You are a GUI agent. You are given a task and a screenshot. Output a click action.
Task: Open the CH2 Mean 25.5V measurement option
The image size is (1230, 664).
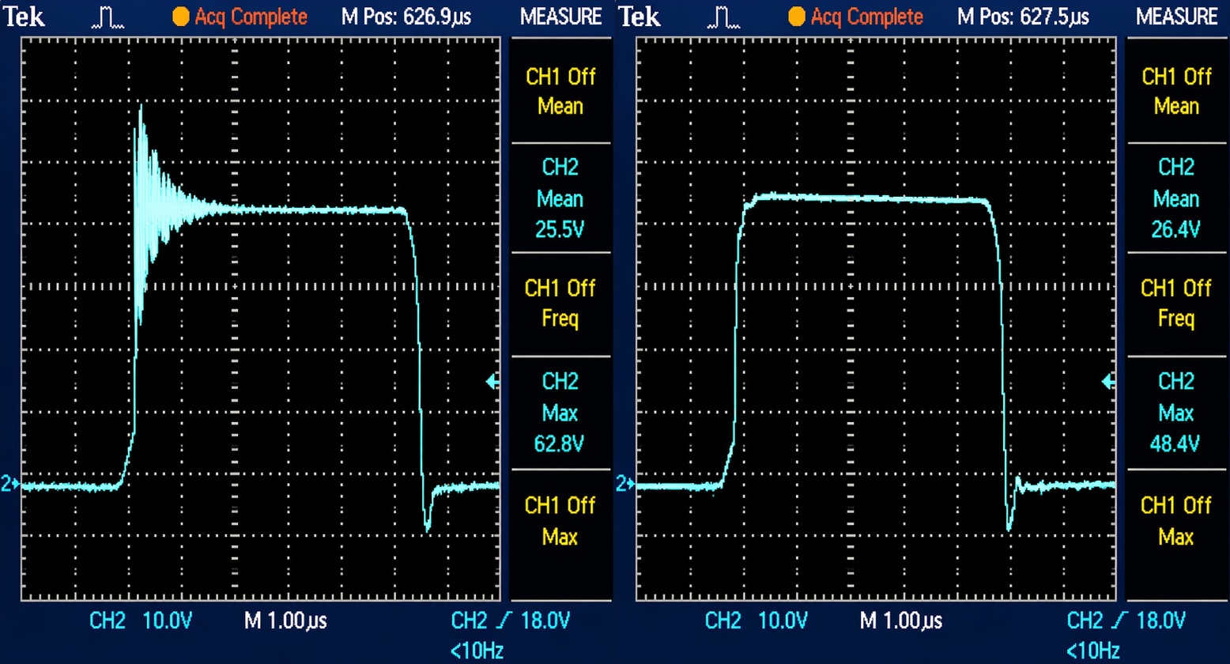click(560, 198)
